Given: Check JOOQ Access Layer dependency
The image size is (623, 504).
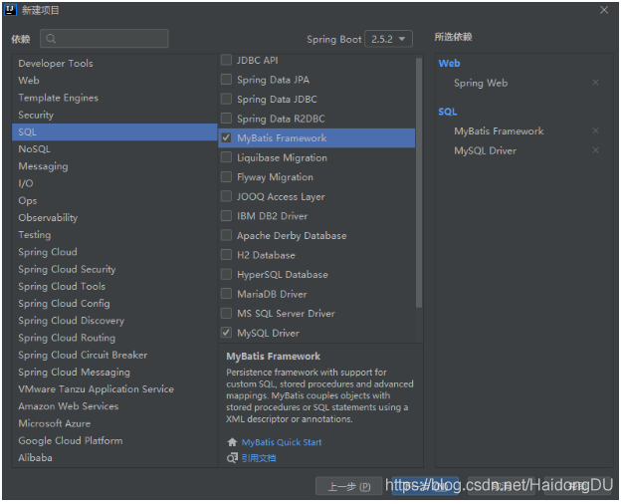Looking at the screenshot, I should click(227, 196).
